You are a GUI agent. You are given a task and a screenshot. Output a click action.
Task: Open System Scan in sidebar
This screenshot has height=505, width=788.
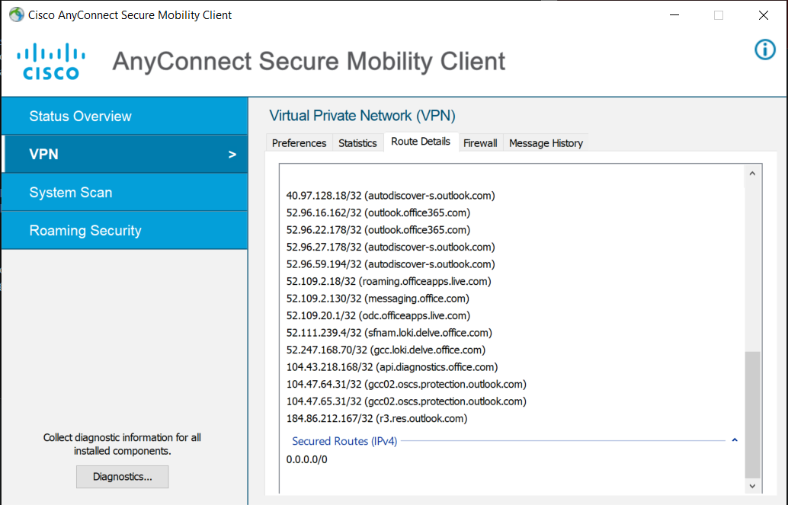[x=124, y=193]
